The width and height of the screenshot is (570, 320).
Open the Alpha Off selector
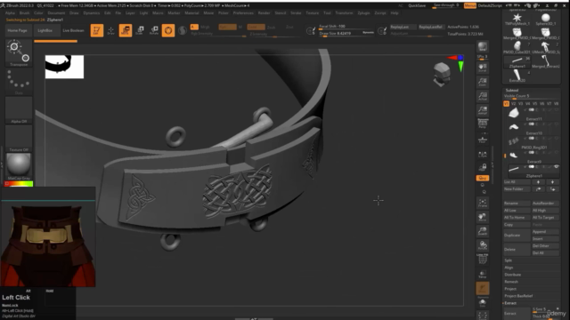19,110
